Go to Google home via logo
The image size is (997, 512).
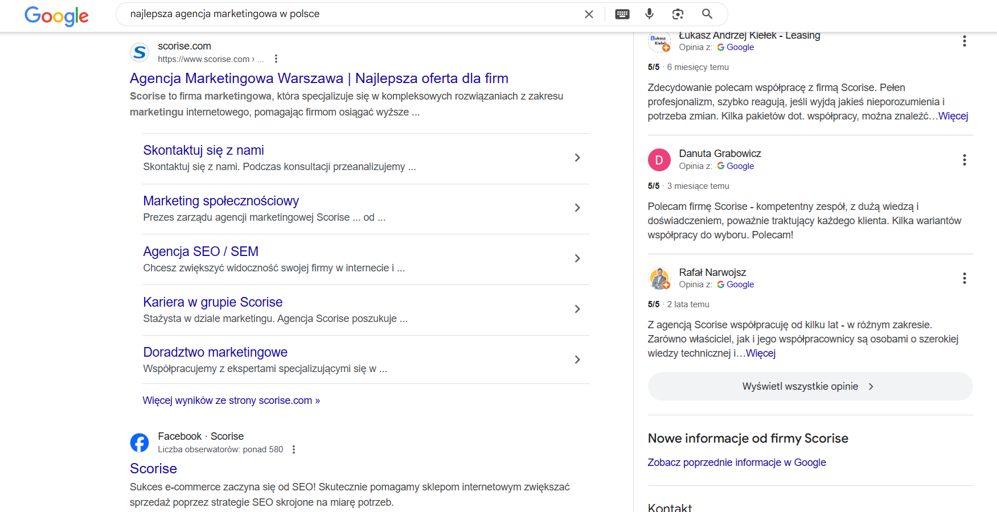click(56, 15)
